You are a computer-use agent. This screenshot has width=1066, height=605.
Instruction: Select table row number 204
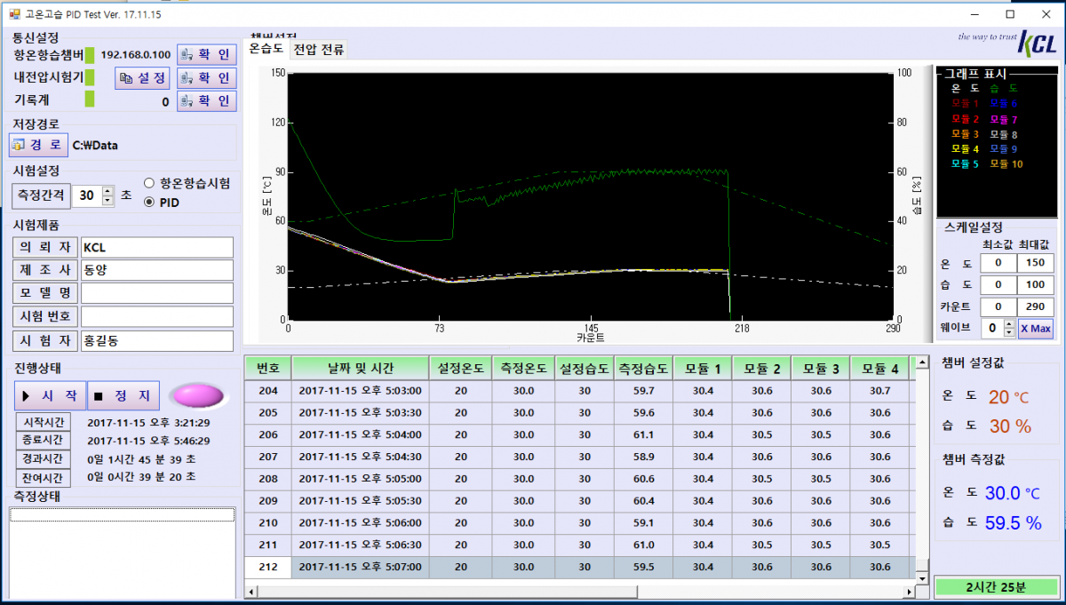(268, 391)
